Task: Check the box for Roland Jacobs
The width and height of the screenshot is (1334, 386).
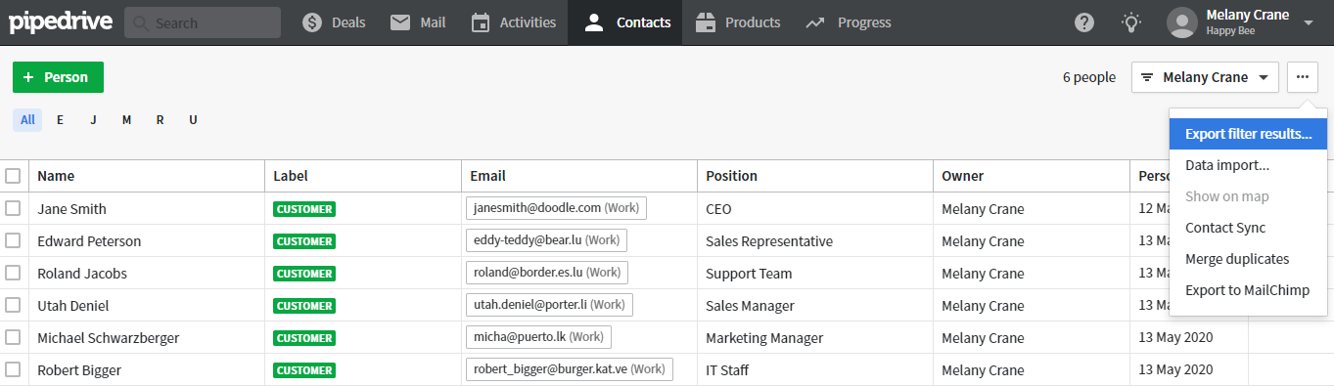Action: (13, 273)
